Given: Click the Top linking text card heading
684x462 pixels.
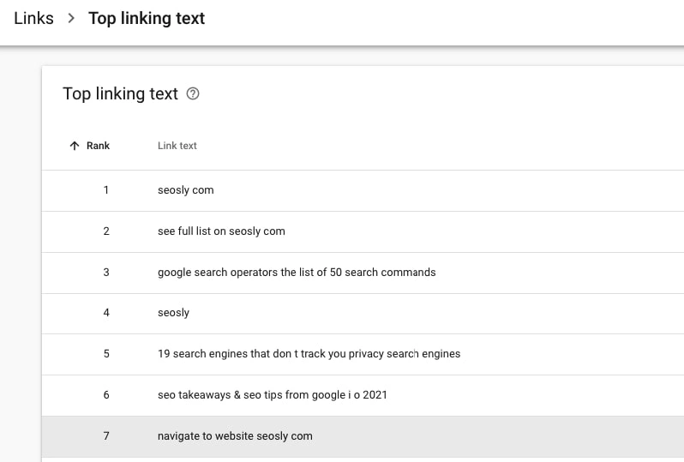Looking at the screenshot, I should coord(120,93).
